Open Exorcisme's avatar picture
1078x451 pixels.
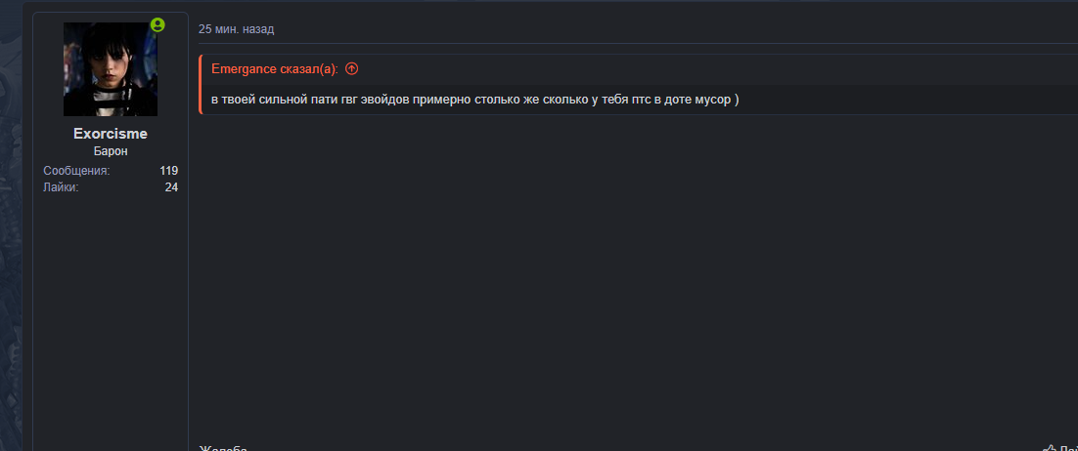[111, 69]
